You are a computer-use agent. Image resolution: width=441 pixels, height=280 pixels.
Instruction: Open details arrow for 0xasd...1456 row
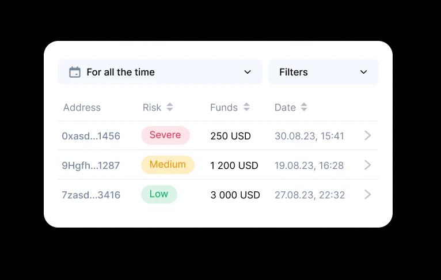click(x=368, y=135)
